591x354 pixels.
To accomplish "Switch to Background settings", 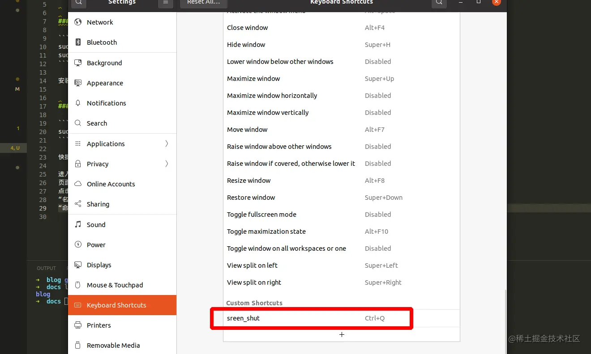I will (x=122, y=63).
